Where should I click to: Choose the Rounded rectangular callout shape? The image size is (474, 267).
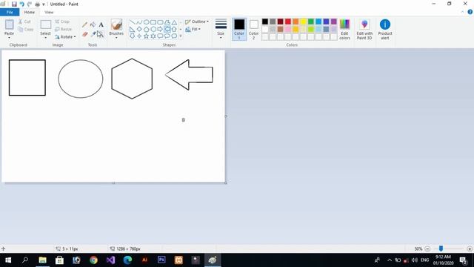(x=160, y=36)
